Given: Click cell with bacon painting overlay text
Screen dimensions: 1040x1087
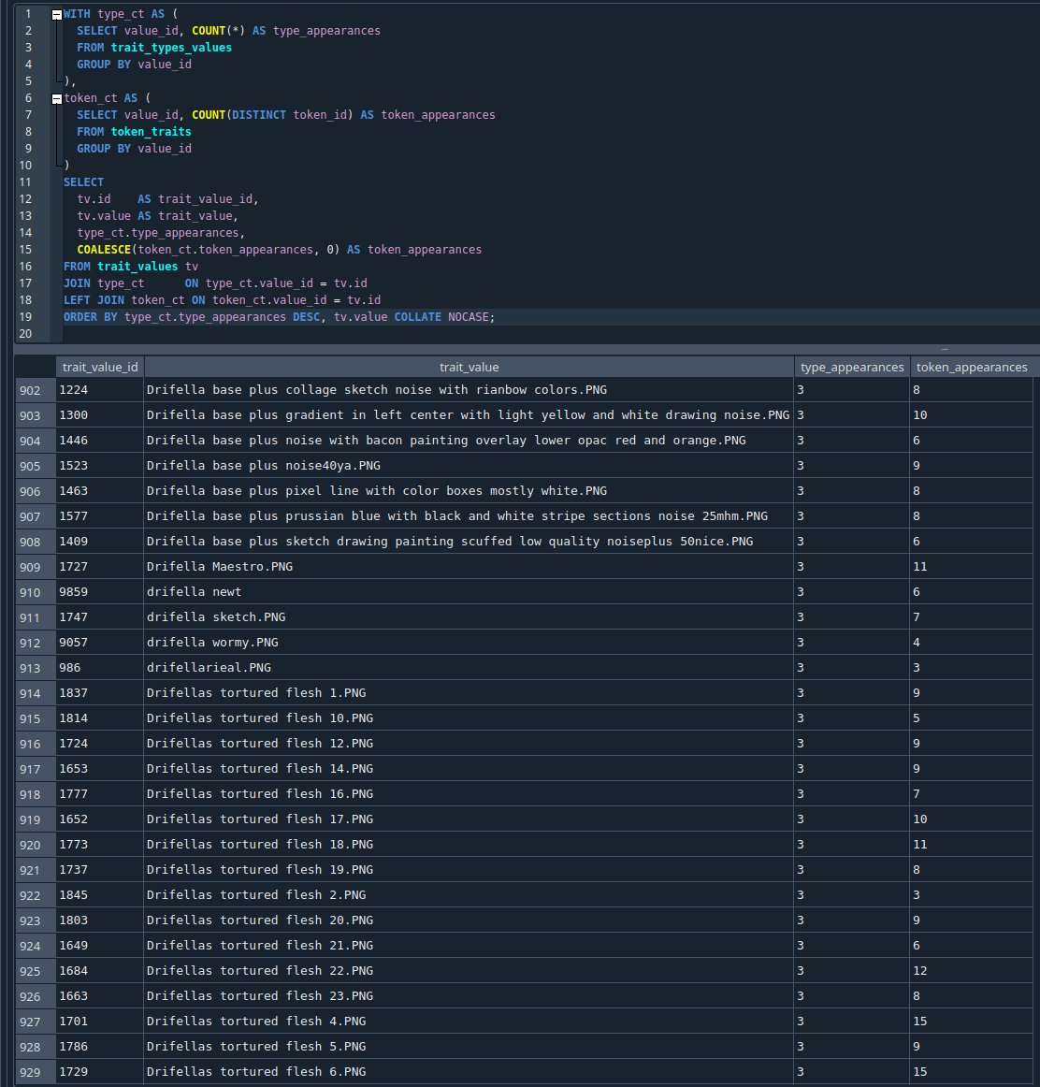Looking at the screenshot, I should [469, 441].
